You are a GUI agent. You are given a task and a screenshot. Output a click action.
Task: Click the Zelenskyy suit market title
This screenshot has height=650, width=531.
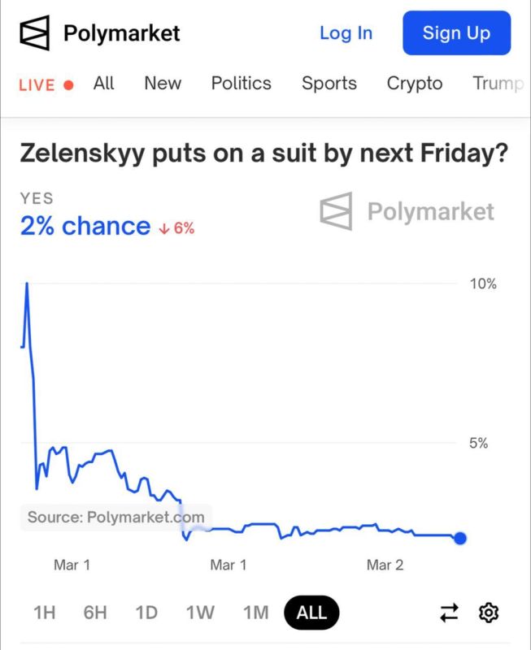click(x=263, y=154)
